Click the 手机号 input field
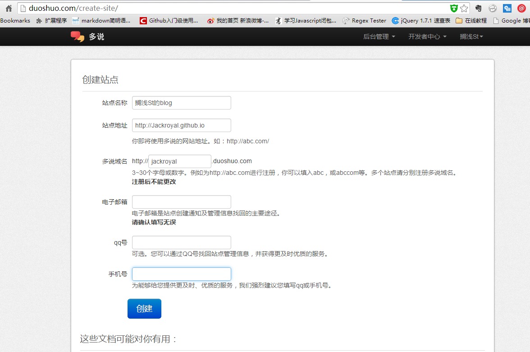The height and width of the screenshot is (352, 530). [182, 274]
